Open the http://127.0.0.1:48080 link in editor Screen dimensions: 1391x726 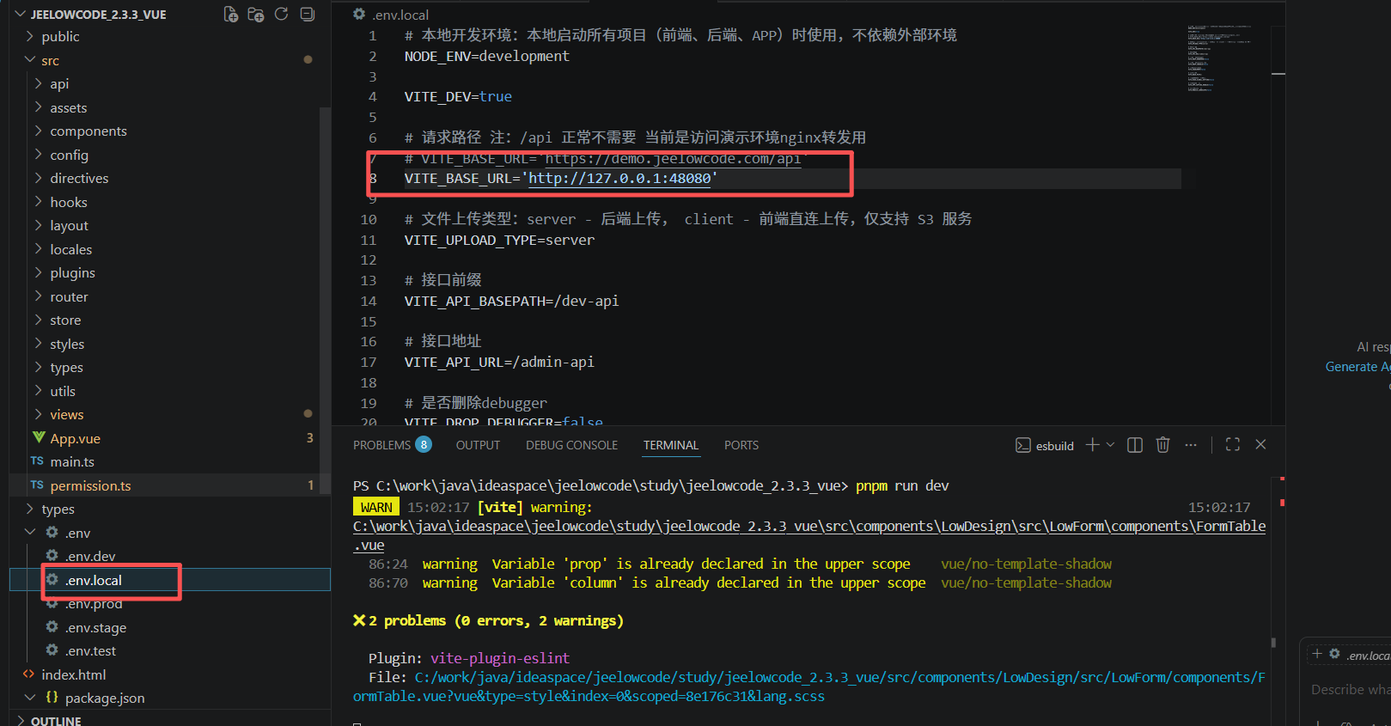point(619,179)
